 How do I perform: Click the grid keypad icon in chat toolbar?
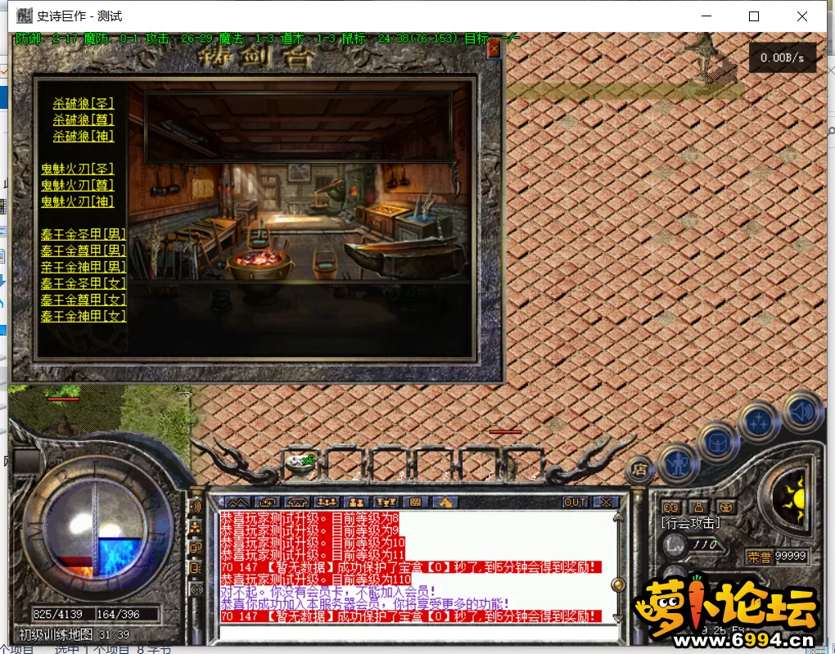(416, 503)
